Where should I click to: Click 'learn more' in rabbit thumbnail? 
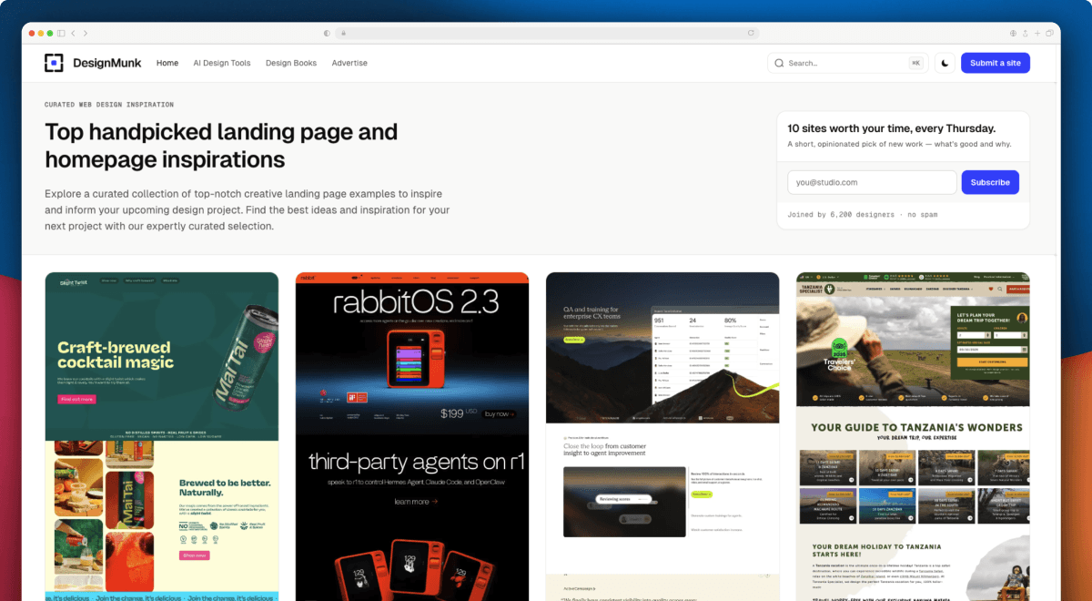click(416, 502)
